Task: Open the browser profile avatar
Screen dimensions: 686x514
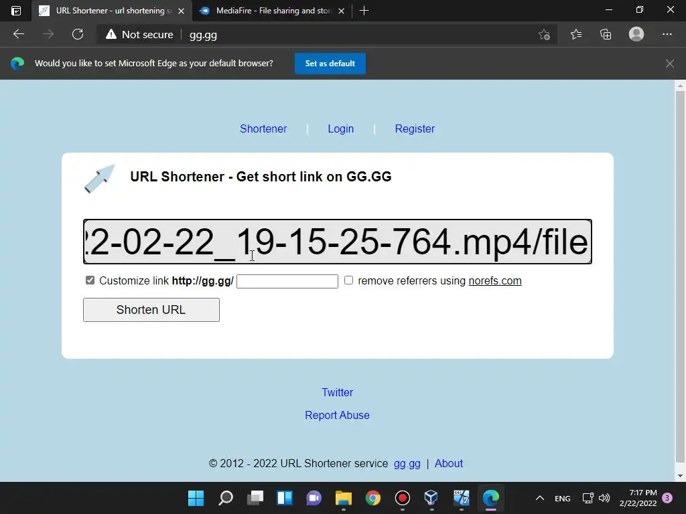Action: (636, 34)
